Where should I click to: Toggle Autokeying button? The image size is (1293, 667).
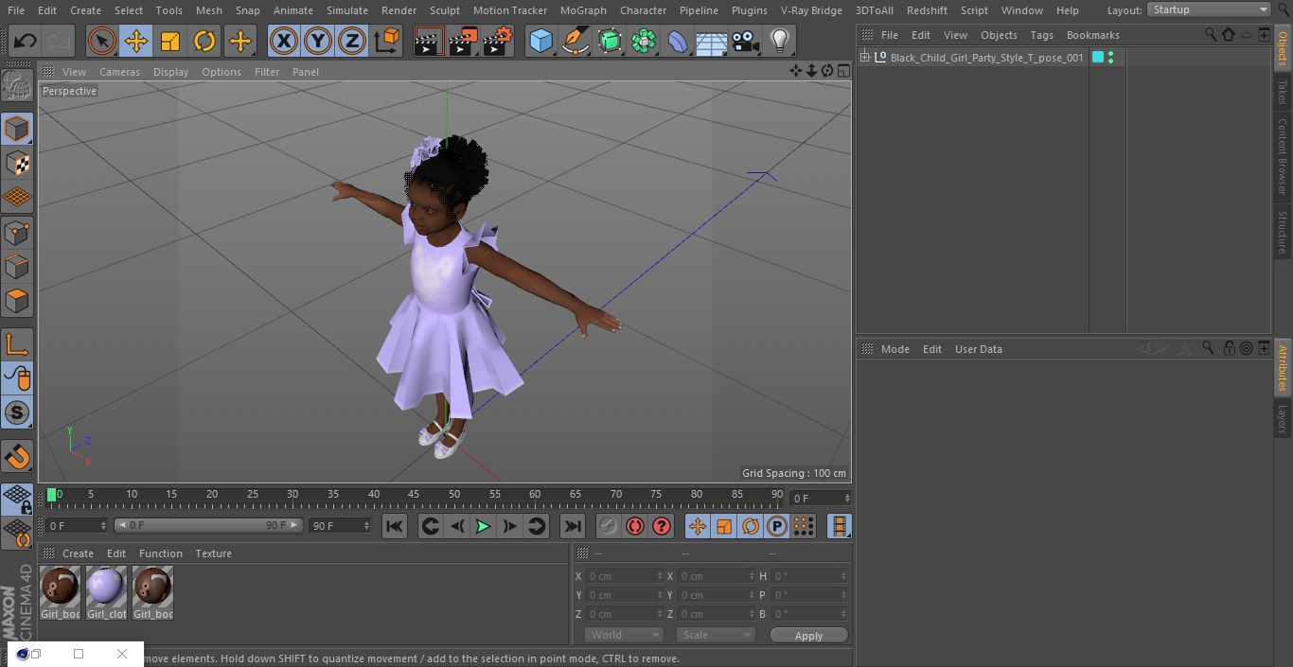coord(635,526)
